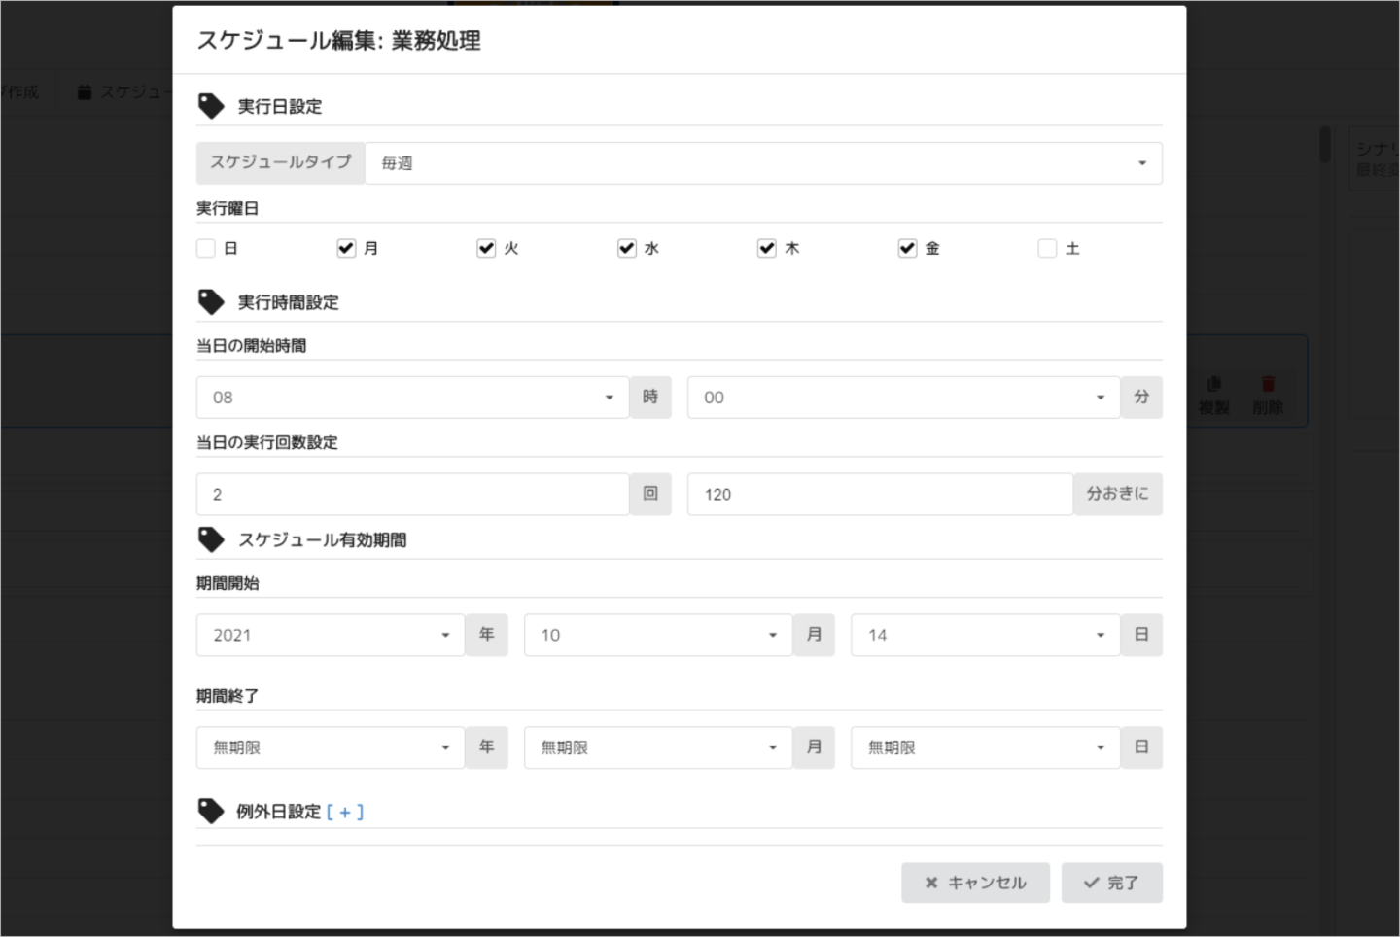Click the X icon on キャンセル button
This screenshot has width=1400, height=937.
coord(931,883)
